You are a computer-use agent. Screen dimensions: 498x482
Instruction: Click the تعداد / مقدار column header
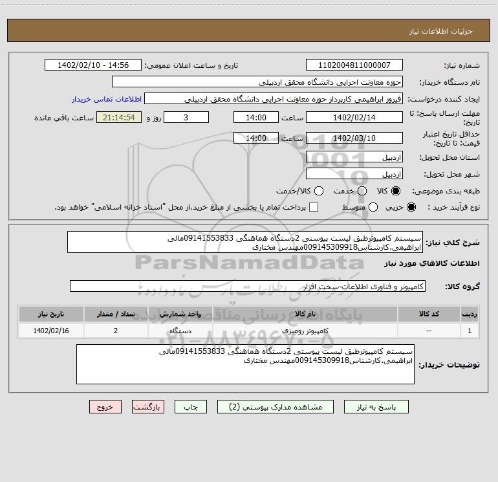(116, 314)
